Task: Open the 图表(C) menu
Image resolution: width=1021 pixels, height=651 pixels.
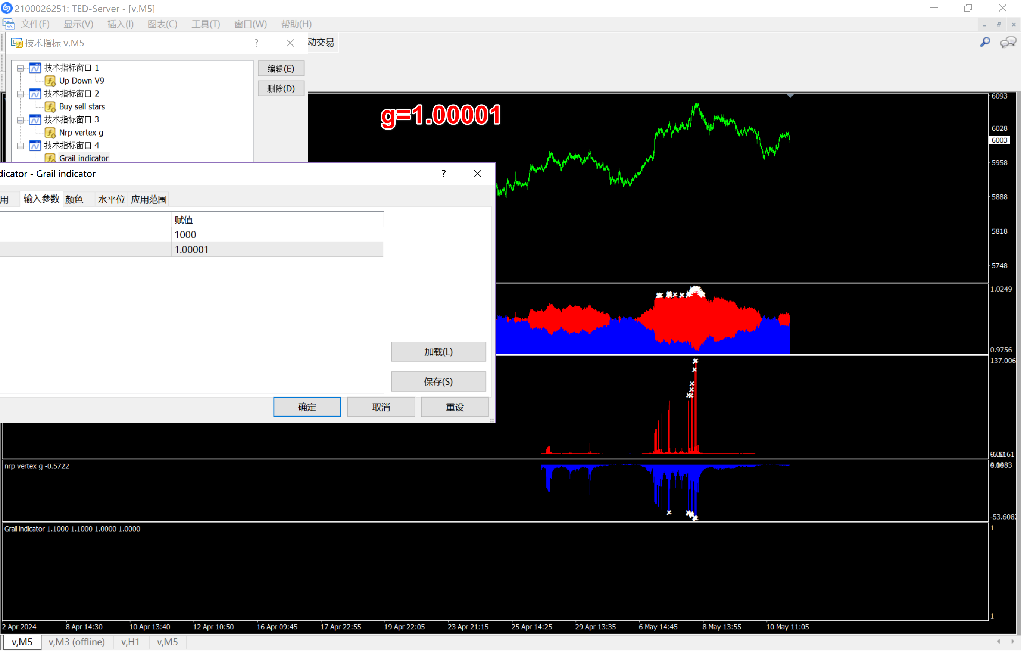Action: coord(162,24)
